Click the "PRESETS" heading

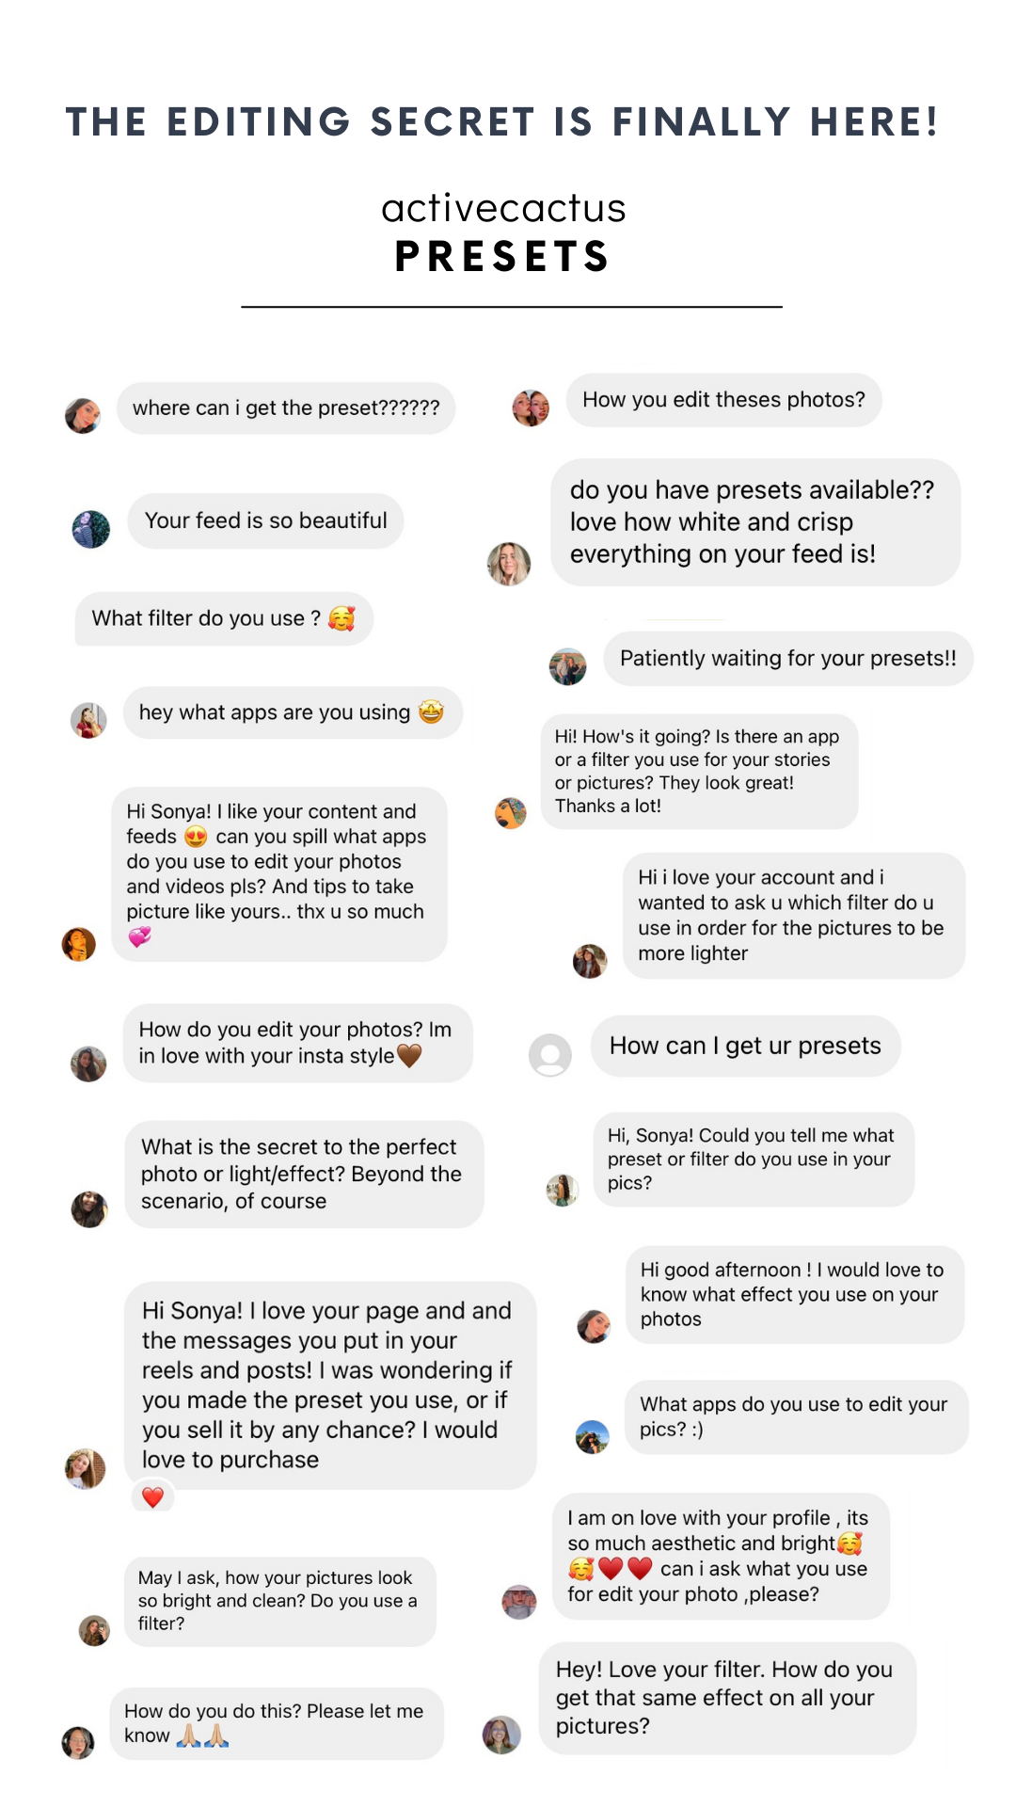coord(503,257)
